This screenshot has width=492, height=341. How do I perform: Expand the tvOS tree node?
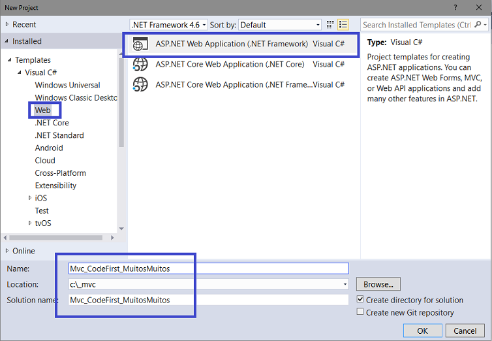pos(30,223)
